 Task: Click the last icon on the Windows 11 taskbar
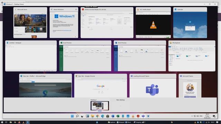tap(148, 116)
